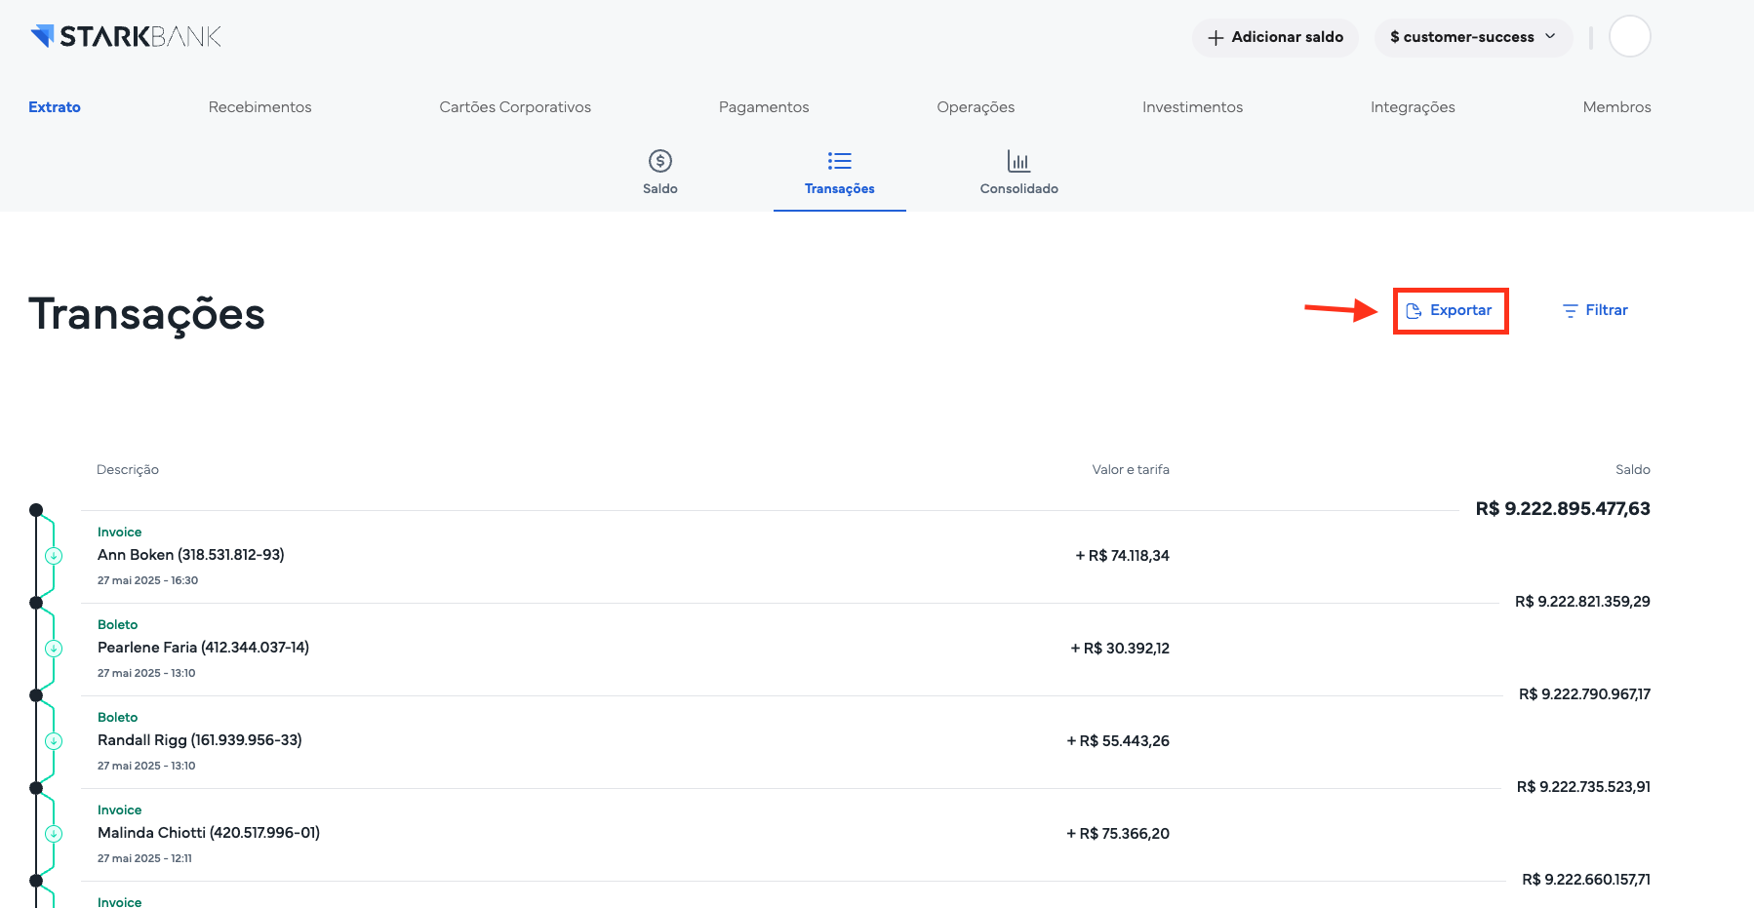The width and height of the screenshot is (1754, 908).
Task: Open the Consolidado bar chart icon
Action: 1018,161
